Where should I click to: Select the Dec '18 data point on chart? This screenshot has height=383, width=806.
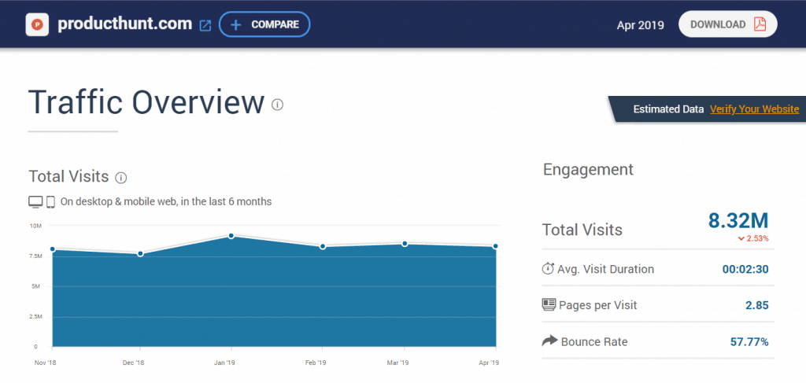pos(140,253)
